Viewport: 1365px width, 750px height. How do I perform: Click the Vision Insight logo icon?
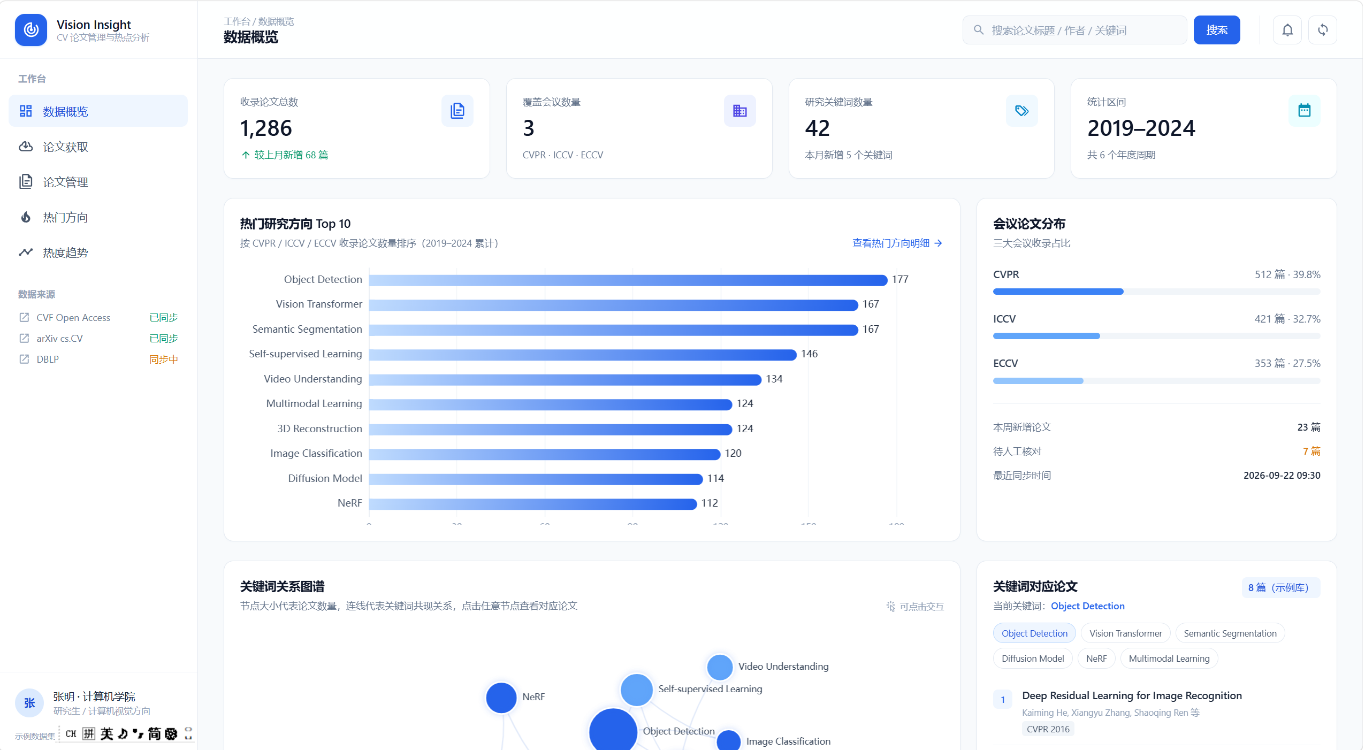[x=31, y=30]
